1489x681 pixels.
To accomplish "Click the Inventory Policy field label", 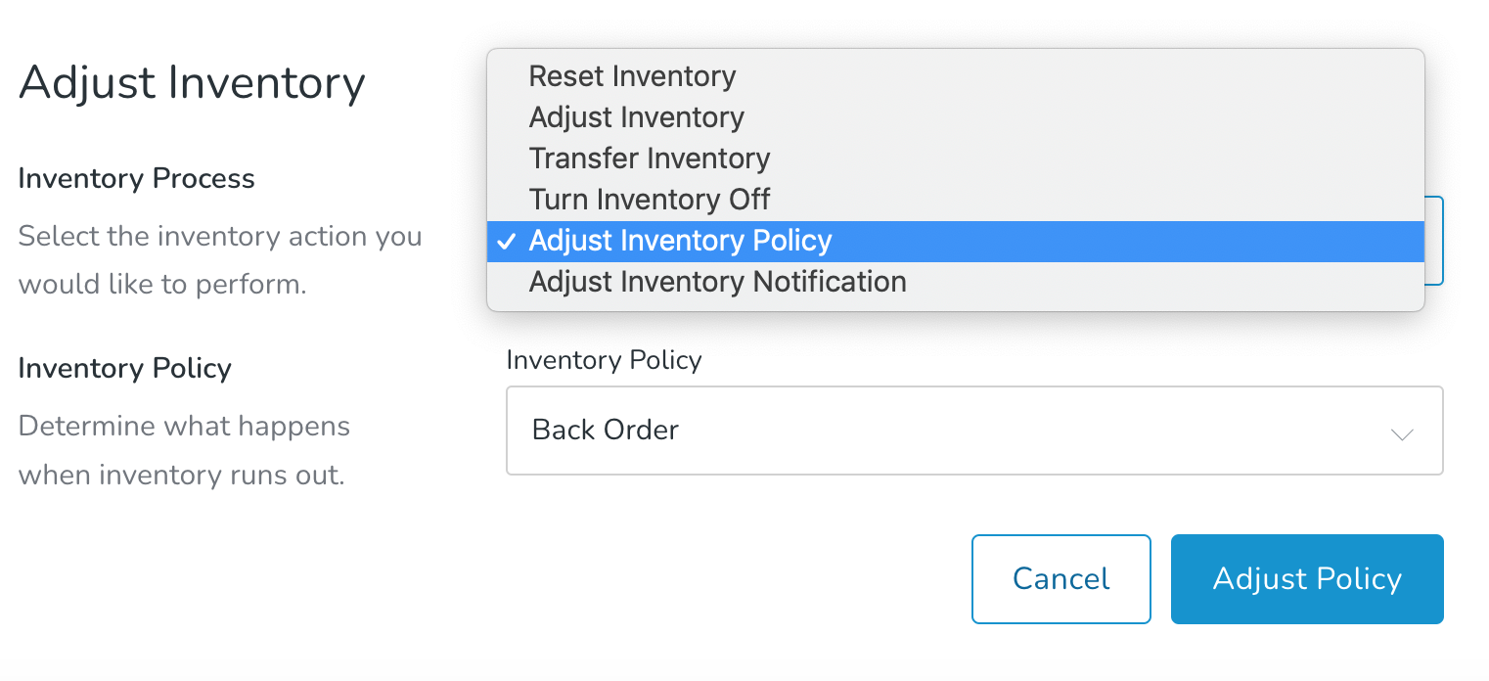I will 603,360.
